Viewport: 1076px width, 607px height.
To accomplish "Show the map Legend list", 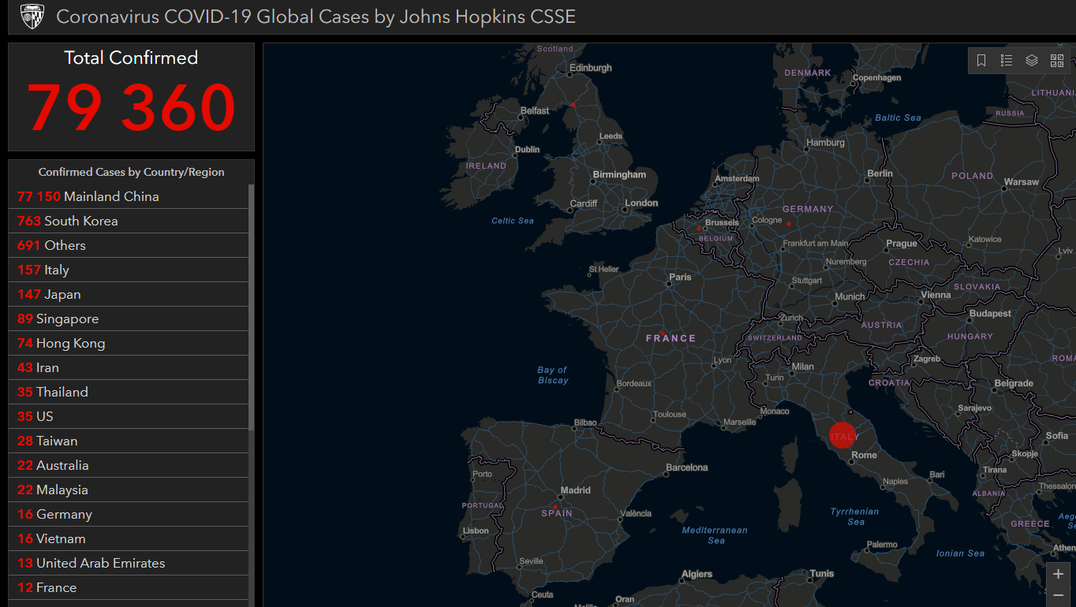I will tap(1007, 61).
